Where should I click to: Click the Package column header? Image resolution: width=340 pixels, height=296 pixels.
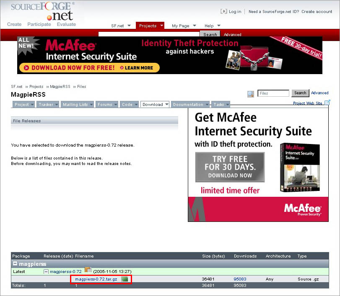[x=21, y=256]
